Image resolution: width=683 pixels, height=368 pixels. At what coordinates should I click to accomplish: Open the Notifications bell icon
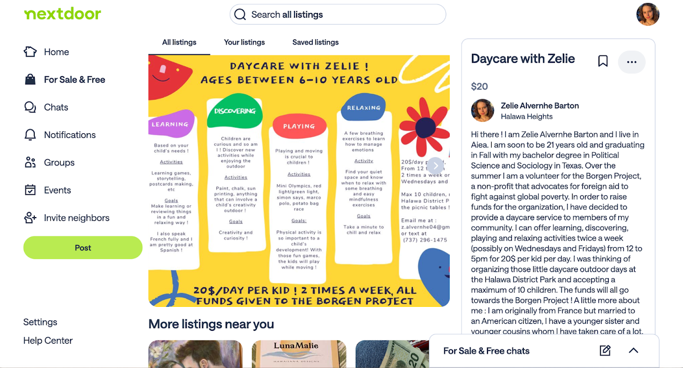tap(31, 135)
